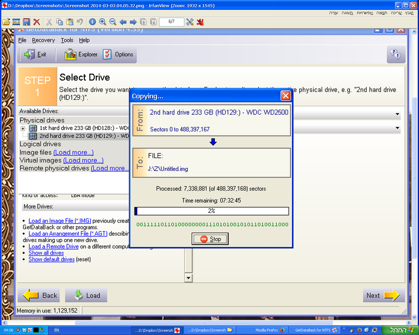Click the Open folder icon in IrfanView toolbar
Image resolution: width=419 pixels, height=335 pixels.
click(x=6, y=22)
